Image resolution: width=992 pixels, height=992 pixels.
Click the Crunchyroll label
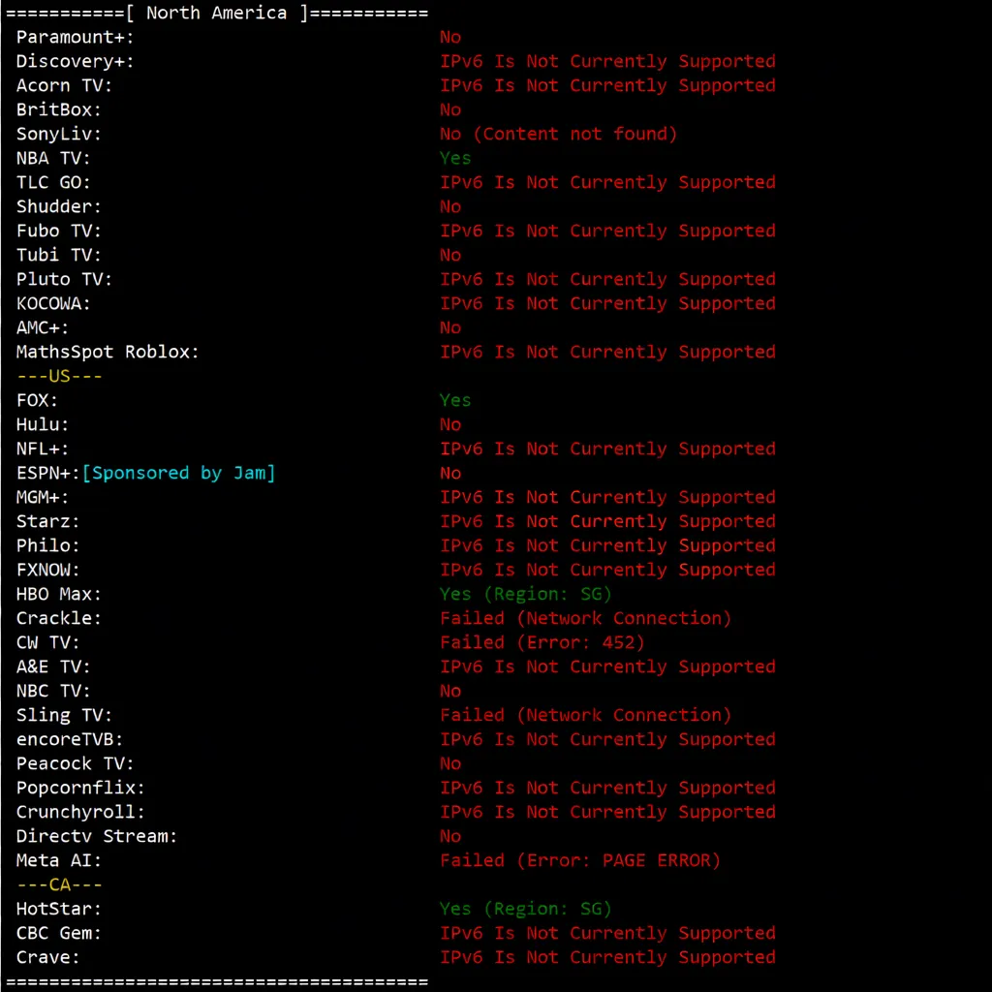[80, 812]
